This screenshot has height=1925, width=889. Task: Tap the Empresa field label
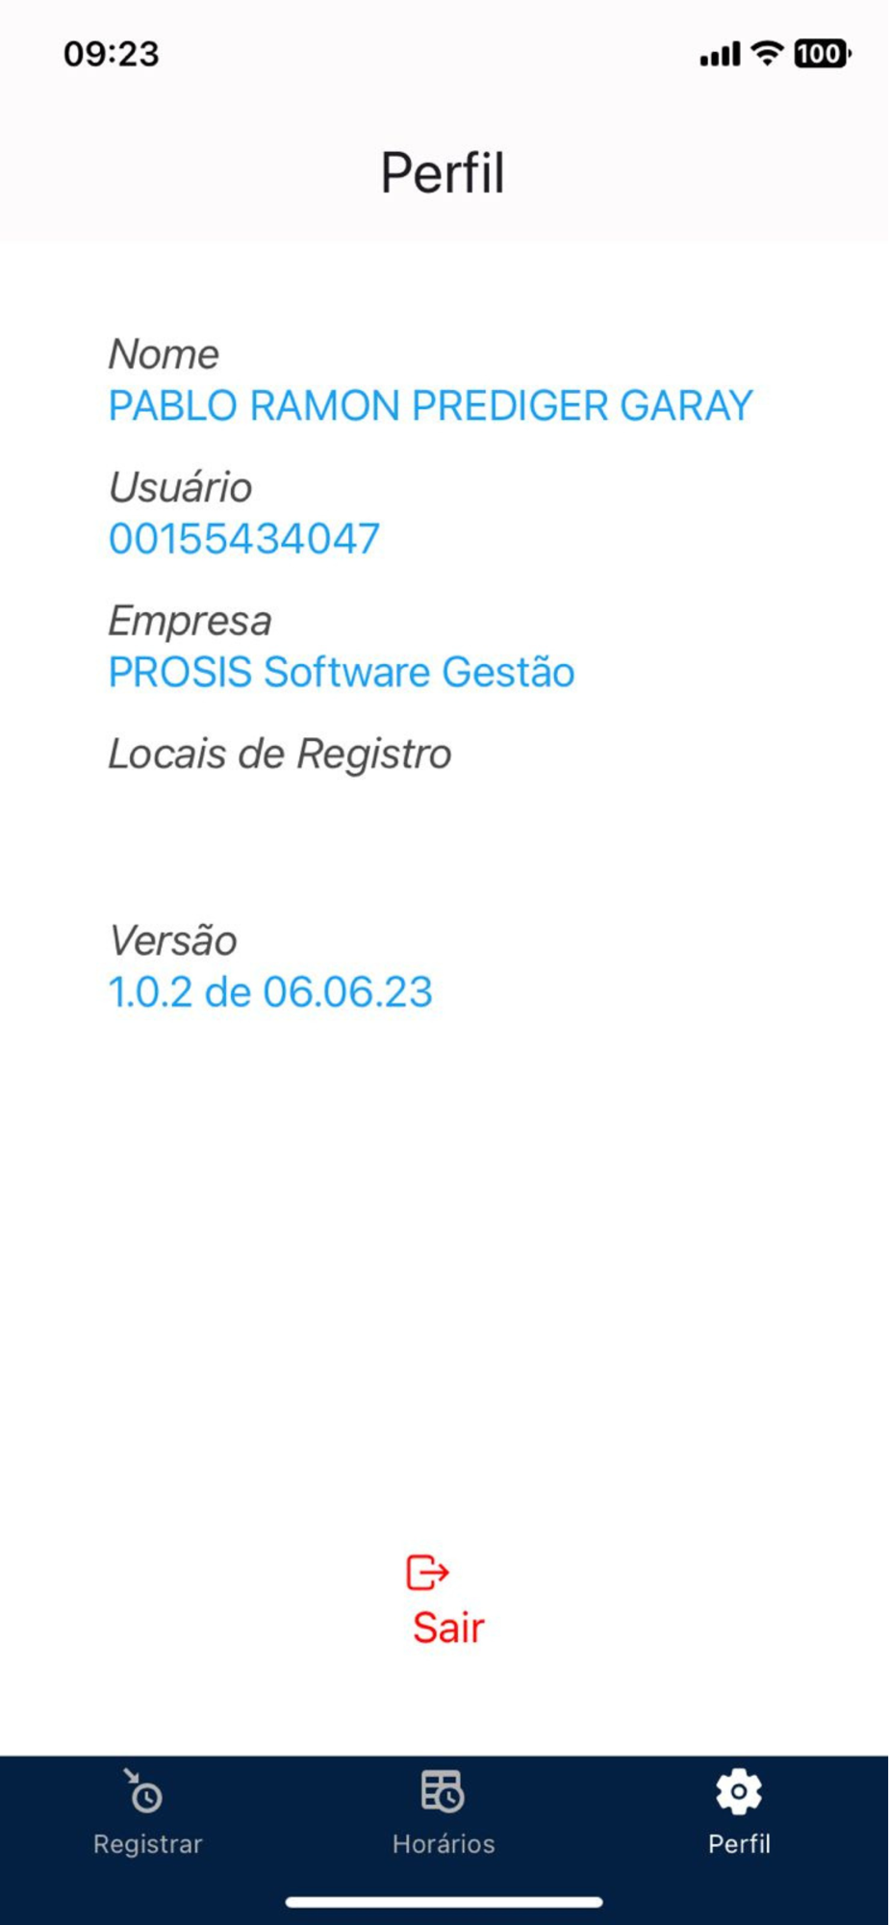tap(190, 621)
